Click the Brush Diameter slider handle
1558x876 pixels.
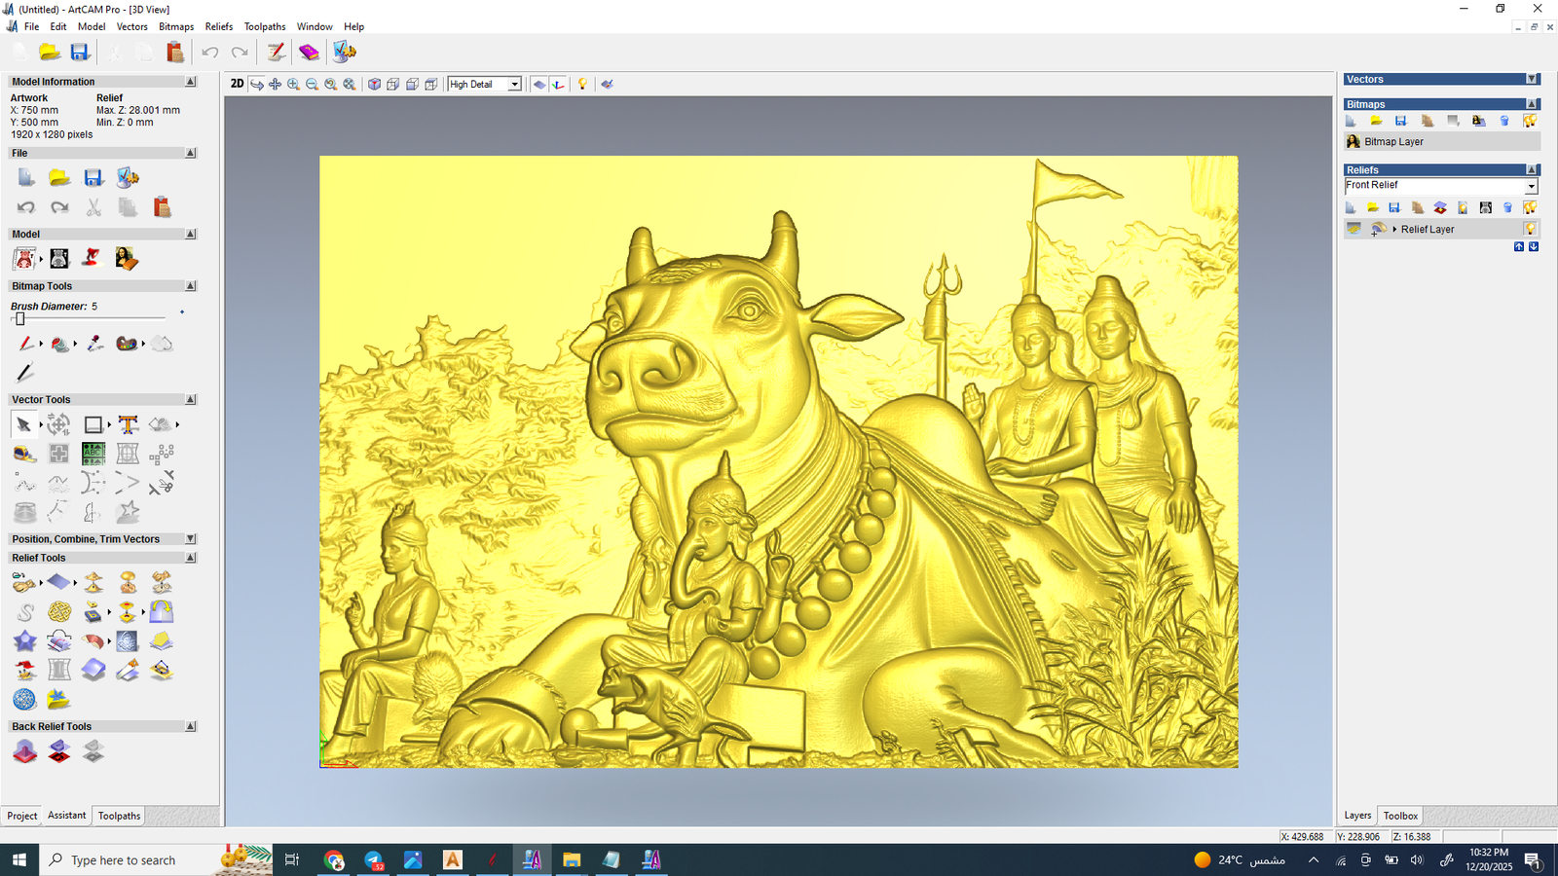(19, 318)
